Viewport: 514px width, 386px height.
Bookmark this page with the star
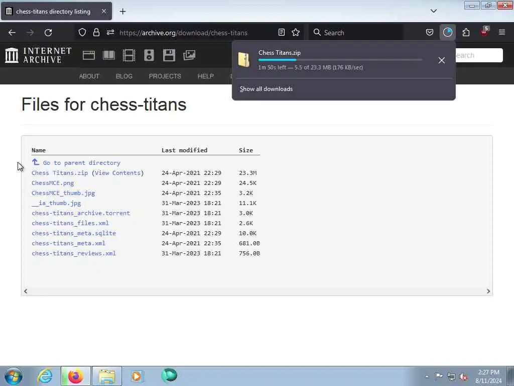click(x=296, y=33)
